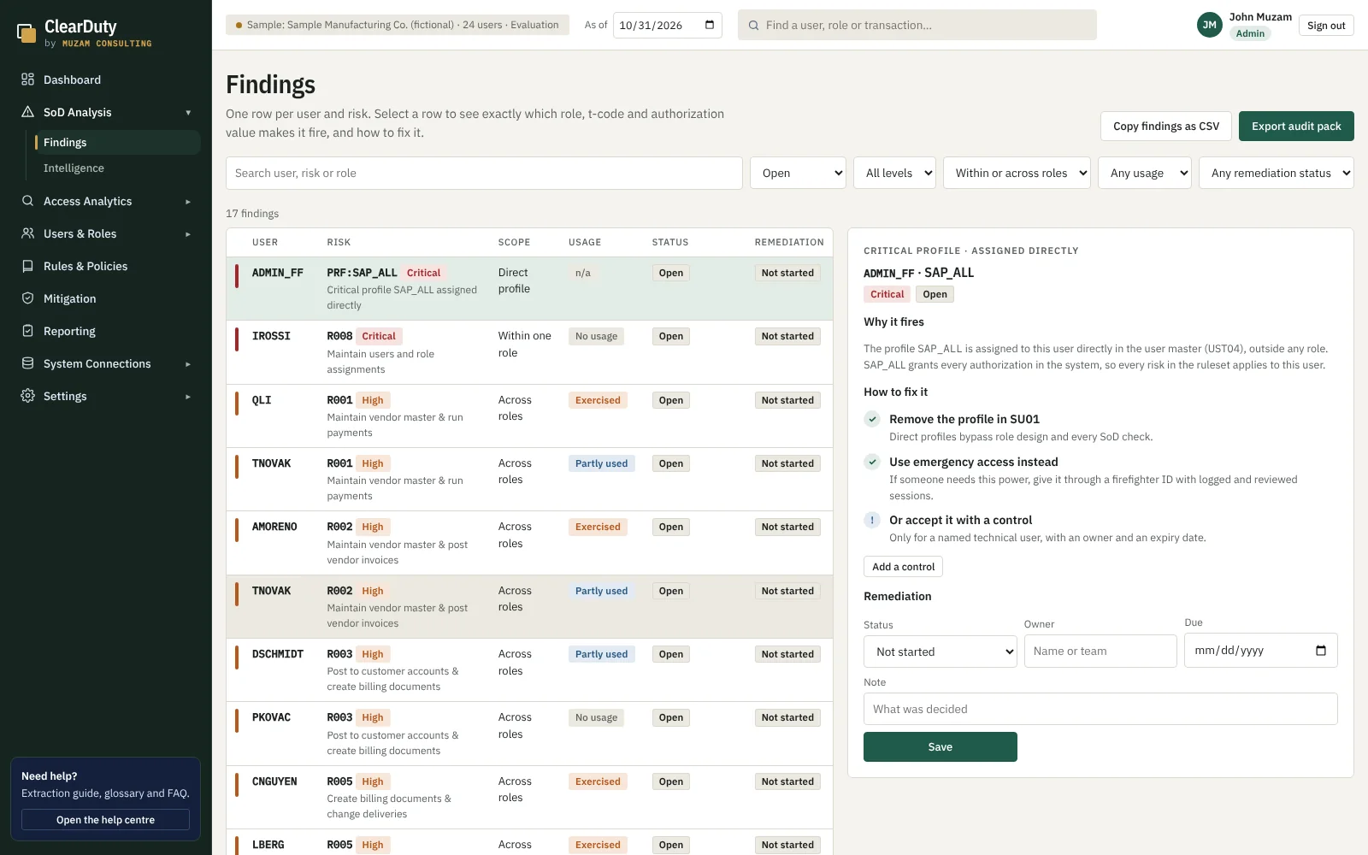Image resolution: width=1368 pixels, height=855 pixels.
Task: Click the Reporting clipboard icon
Action: tap(27, 331)
